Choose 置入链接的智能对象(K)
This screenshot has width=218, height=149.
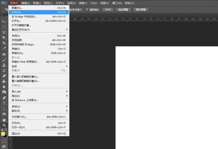39,81
